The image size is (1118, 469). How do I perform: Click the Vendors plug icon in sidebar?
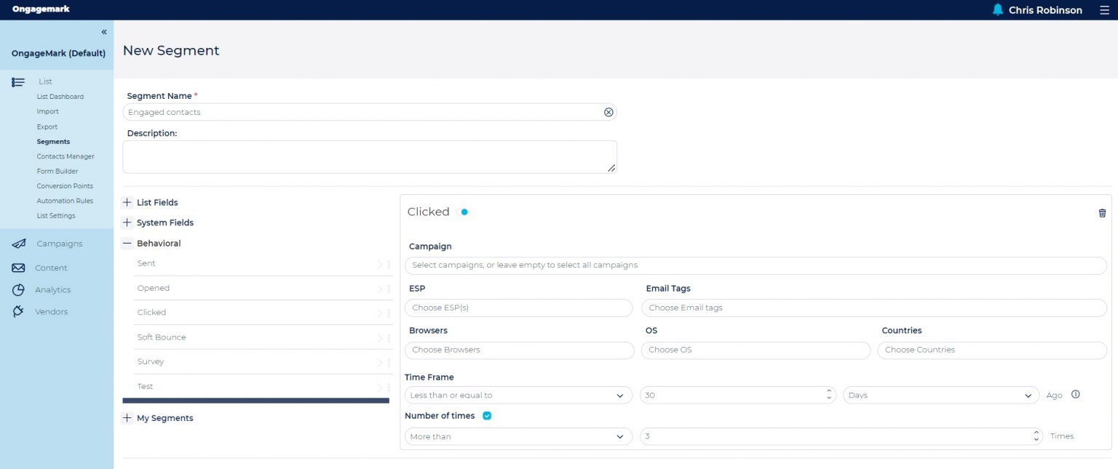(x=19, y=311)
